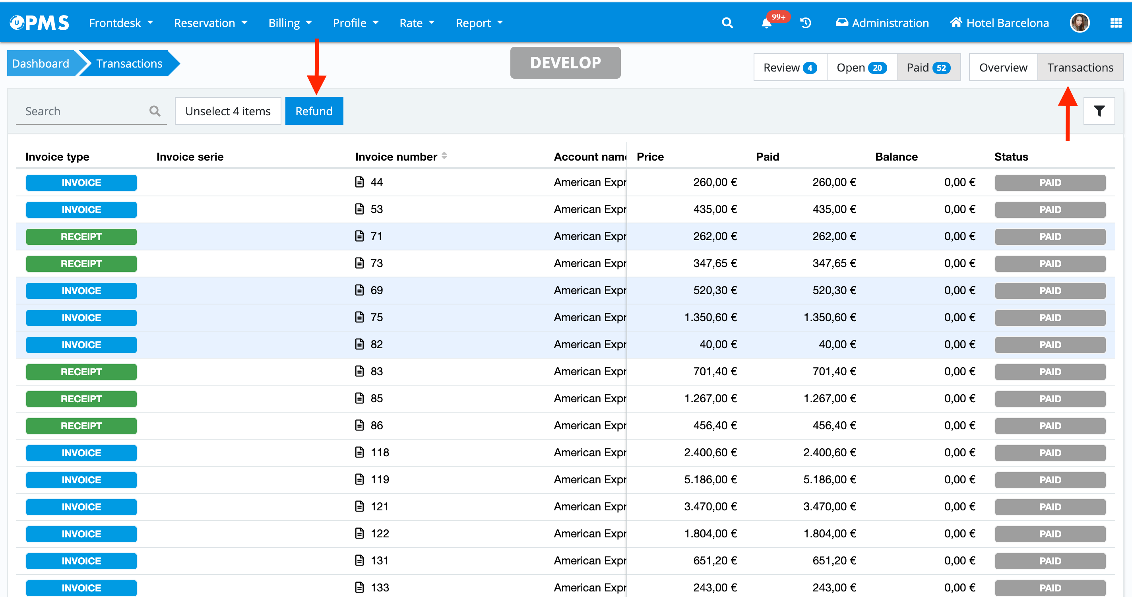Expand the Billing dropdown menu
Image resolution: width=1132 pixels, height=597 pixels.
point(290,23)
